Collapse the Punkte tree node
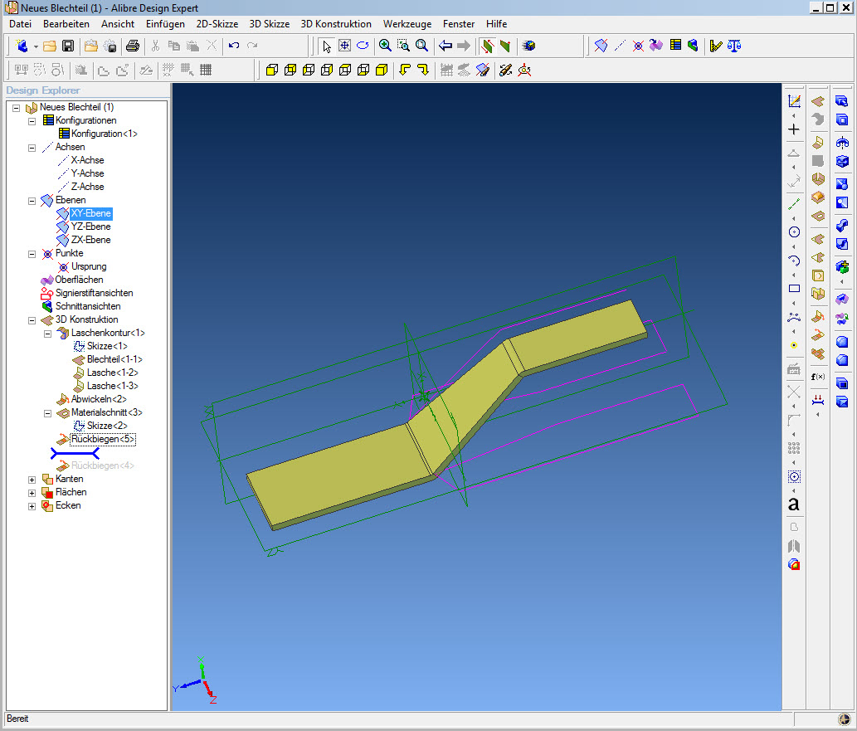This screenshot has height=731, width=857. 32,254
